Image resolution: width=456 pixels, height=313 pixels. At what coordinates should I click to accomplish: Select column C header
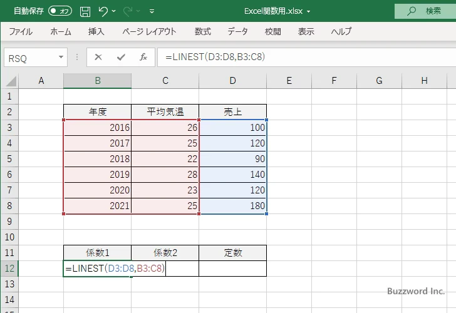coord(165,81)
